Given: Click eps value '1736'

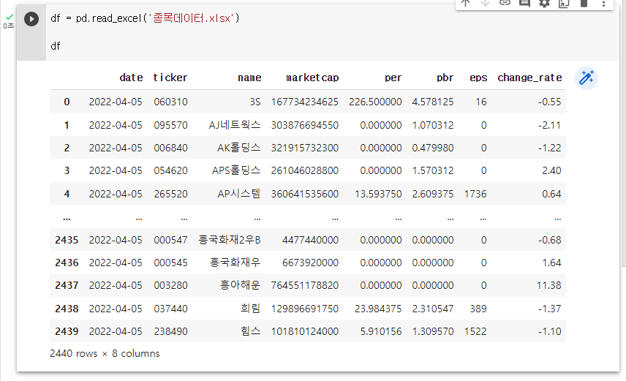Looking at the screenshot, I should tap(475, 194).
